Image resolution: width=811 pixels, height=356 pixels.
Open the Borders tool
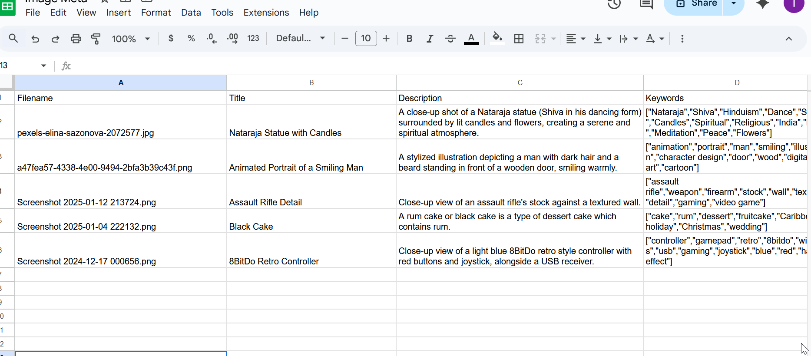point(519,39)
